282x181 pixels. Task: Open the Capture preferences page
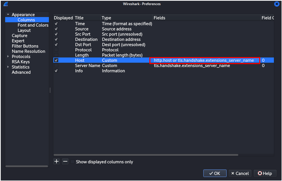click(x=20, y=35)
